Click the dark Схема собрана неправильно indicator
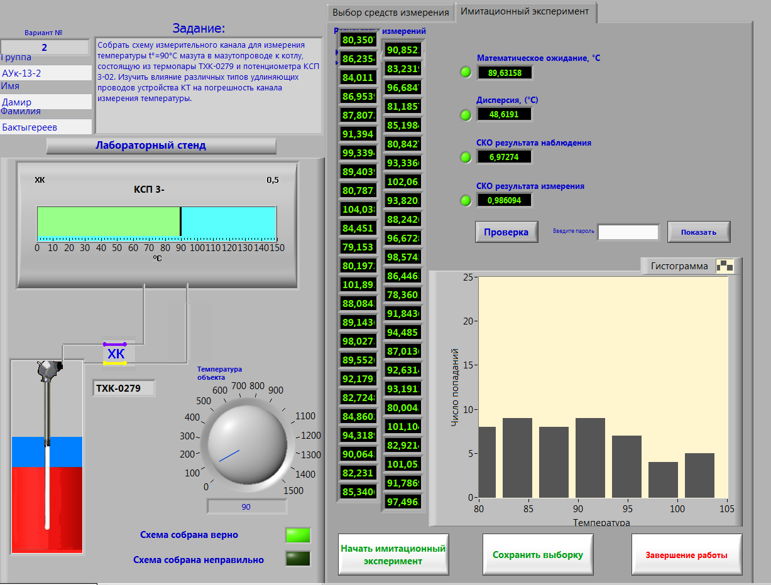Image resolution: width=771 pixels, height=585 pixels. [x=298, y=559]
